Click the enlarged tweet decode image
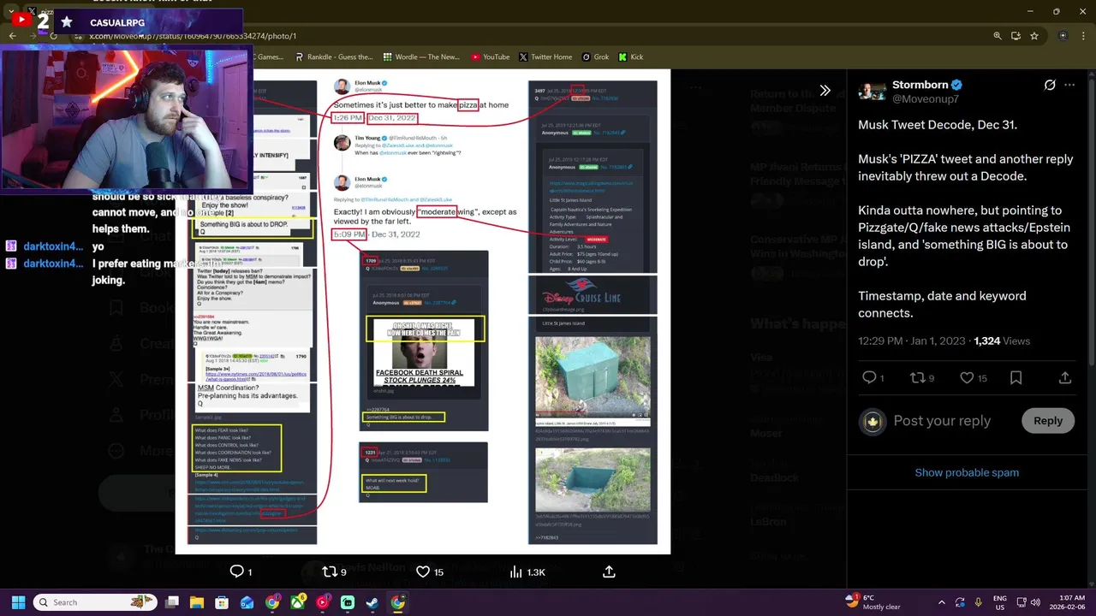This screenshot has width=1096, height=616. (x=423, y=311)
